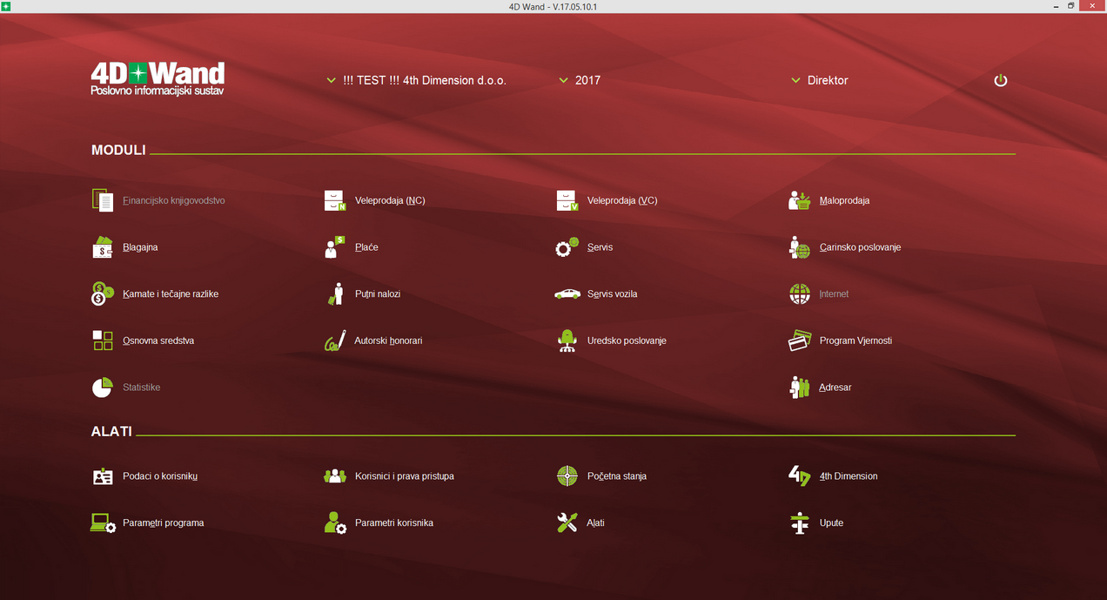Click the Korisnici i prava pristupa group icon
The width and height of the screenshot is (1107, 600).
tap(335, 476)
